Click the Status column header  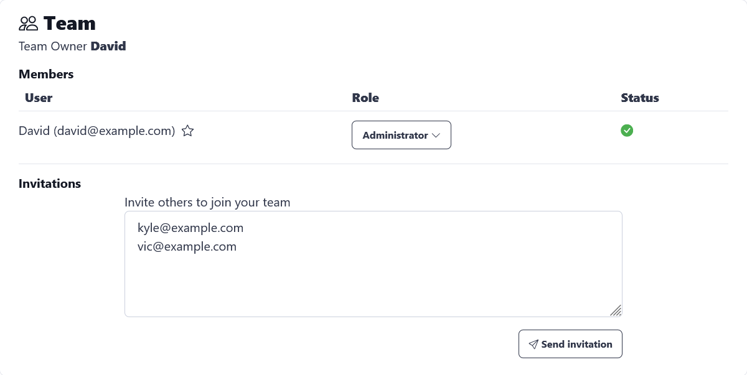pos(640,98)
